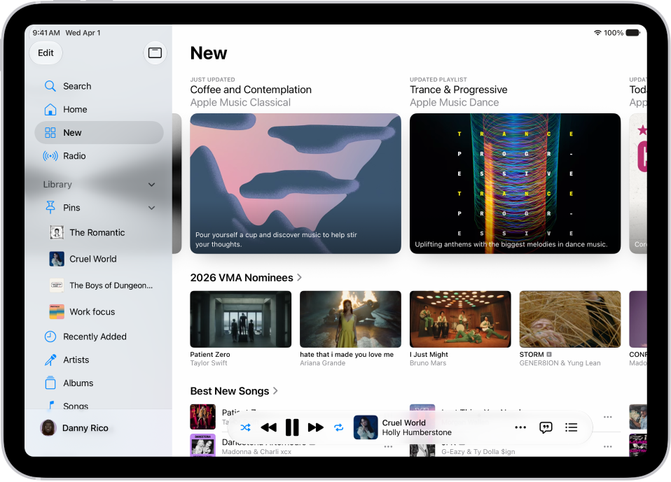Click the Pins pushpin icon
Screen dimensions: 671x482
coord(50,208)
